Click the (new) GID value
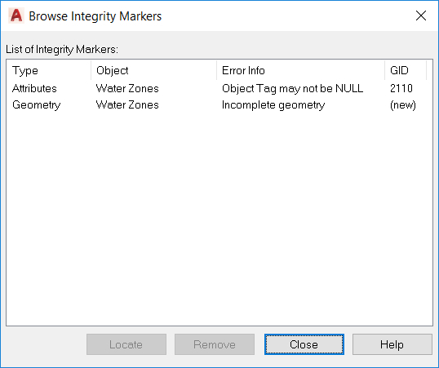The width and height of the screenshot is (439, 368). (x=403, y=105)
